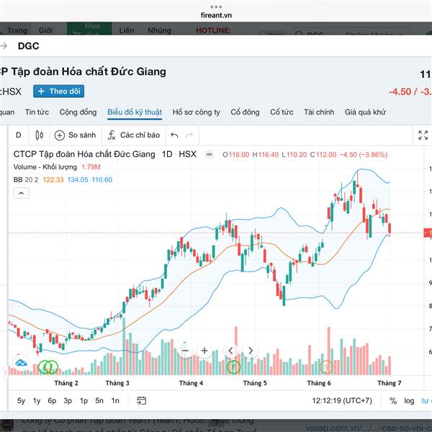The image size is (432, 432).
Task: Open the Cộng đồng tab
Action: tap(78, 112)
